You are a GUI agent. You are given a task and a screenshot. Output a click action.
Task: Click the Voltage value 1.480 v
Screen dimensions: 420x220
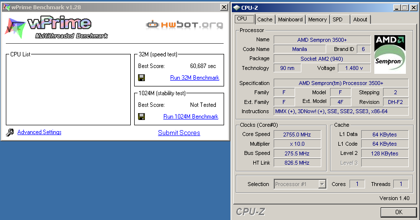[x=354, y=68]
